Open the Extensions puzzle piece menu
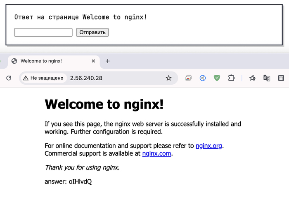 coord(231,78)
